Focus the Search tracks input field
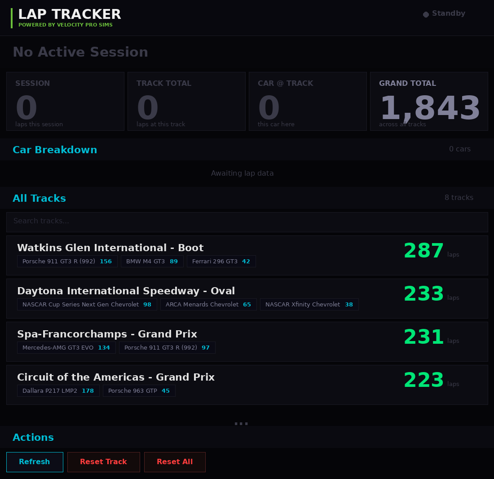The height and width of the screenshot is (479, 494). click(247, 222)
